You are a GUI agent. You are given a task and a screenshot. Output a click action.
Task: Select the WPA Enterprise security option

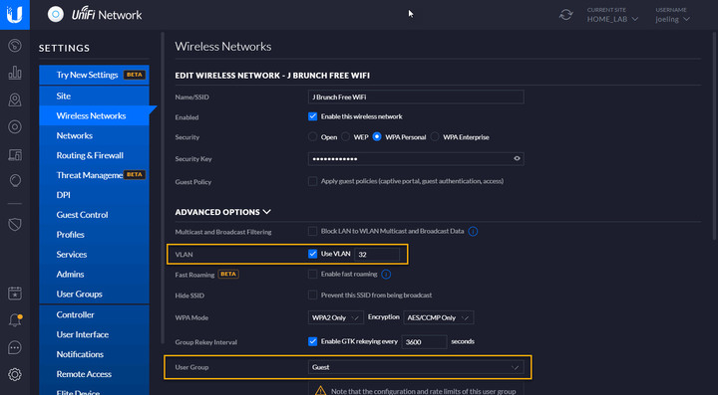[x=435, y=137]
